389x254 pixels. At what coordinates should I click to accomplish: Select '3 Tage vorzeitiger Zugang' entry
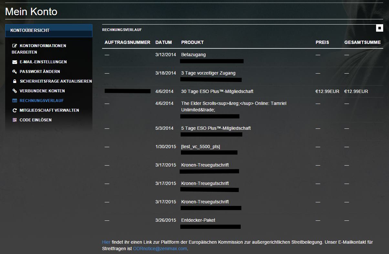(x=208, y=73)
